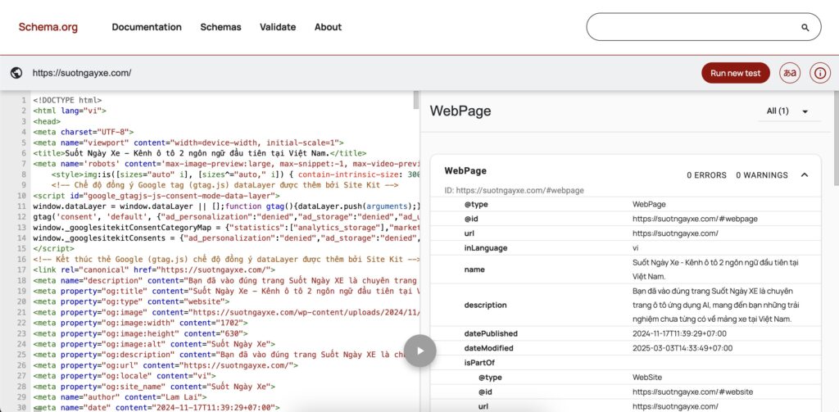
Task: Click the round play button on code panel
Action: (420, 351)
